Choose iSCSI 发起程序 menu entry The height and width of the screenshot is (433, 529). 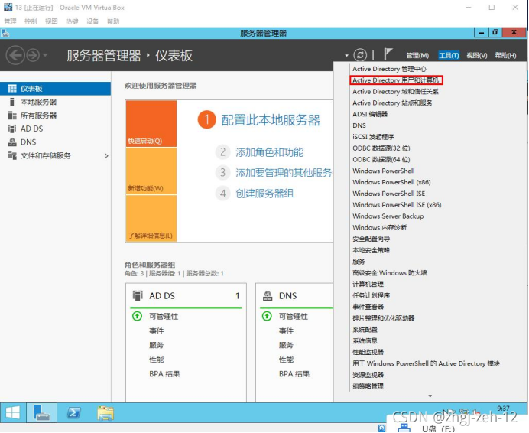tap(373, 137)
